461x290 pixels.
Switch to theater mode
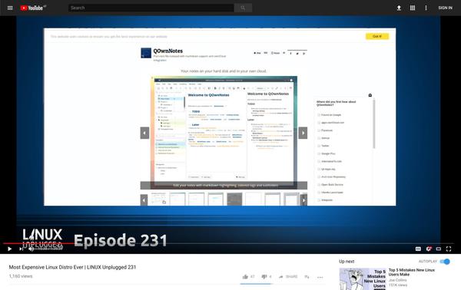point(439,249)
